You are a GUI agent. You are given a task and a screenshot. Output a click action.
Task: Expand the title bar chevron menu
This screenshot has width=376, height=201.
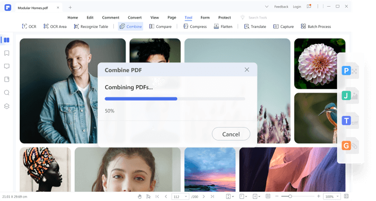coord(266,7)
